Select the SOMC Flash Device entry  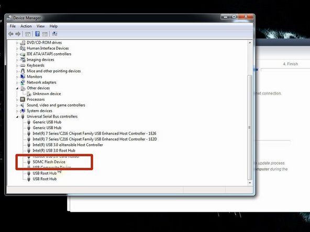point(49,162)
